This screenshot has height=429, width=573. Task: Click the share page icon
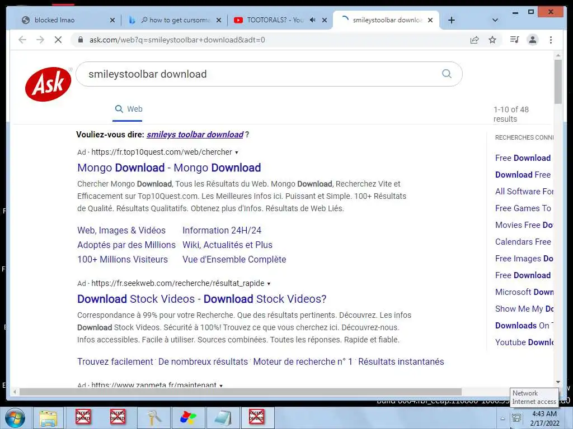click(475, 40)
